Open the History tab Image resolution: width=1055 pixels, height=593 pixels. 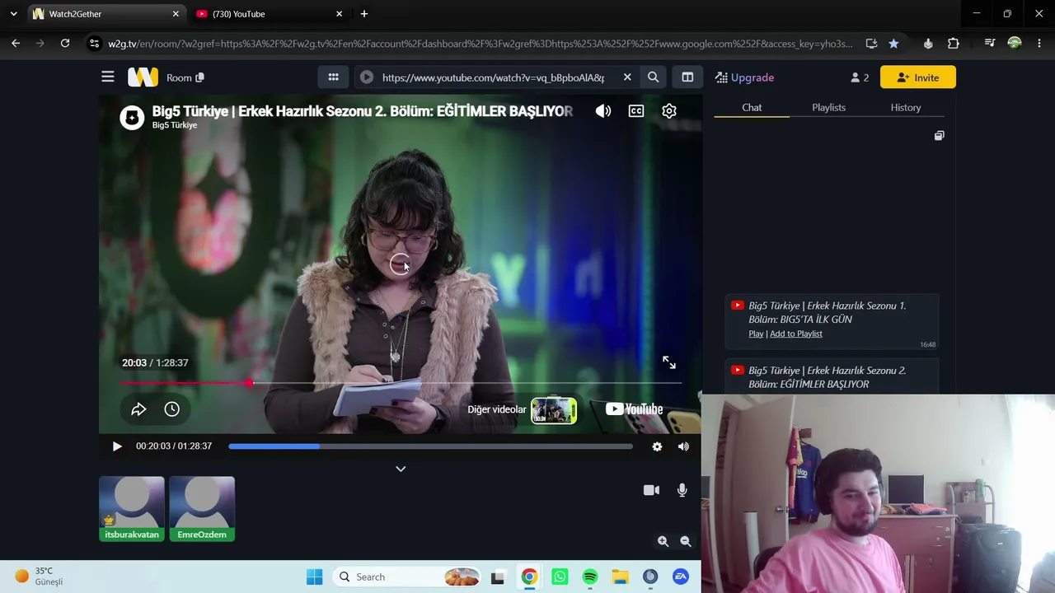(906, 108)
